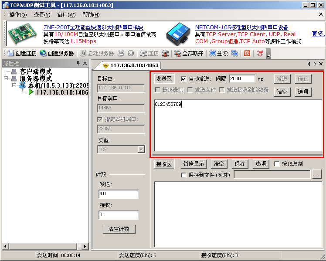Open the NETCOM-10S product link
The width and height of the screenshot is (326, 261).
click(x=241, y=27)
